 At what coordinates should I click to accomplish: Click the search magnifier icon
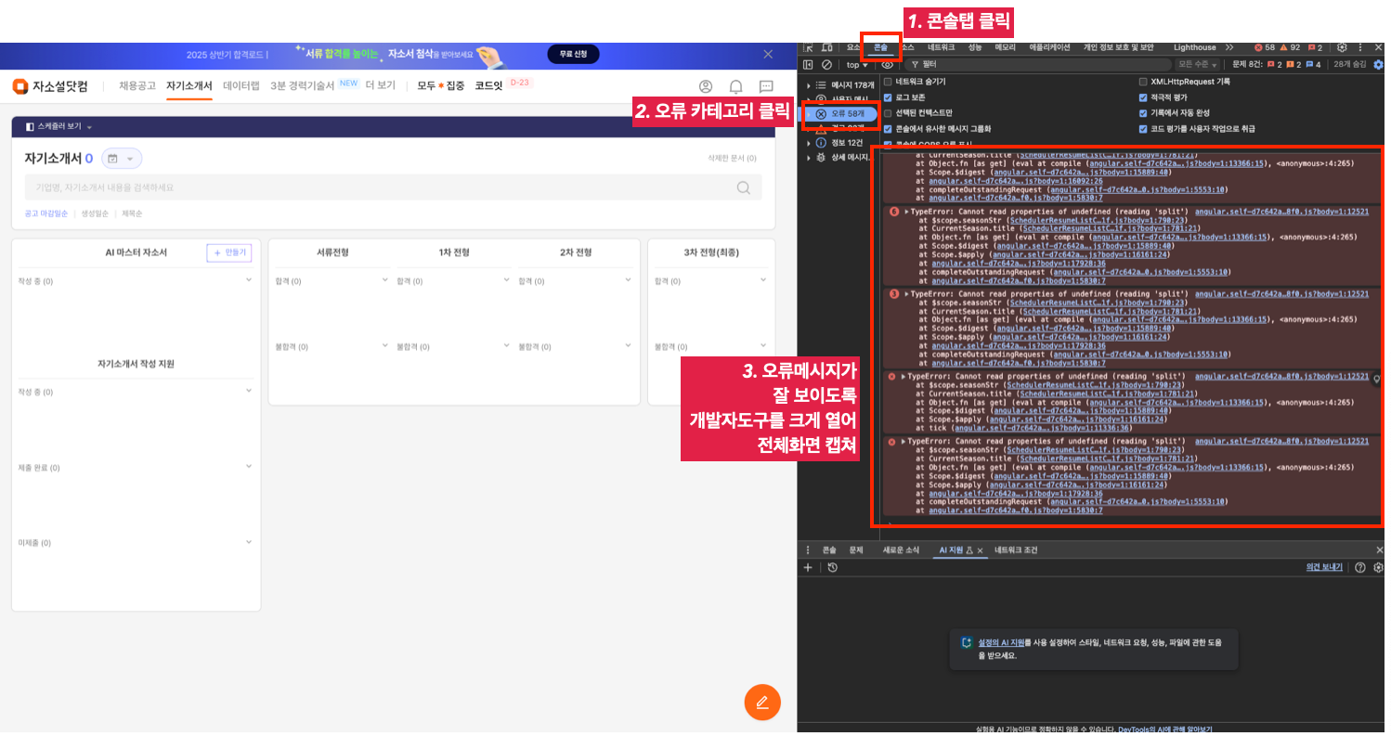pyautogui.click(x=744, y=187)
